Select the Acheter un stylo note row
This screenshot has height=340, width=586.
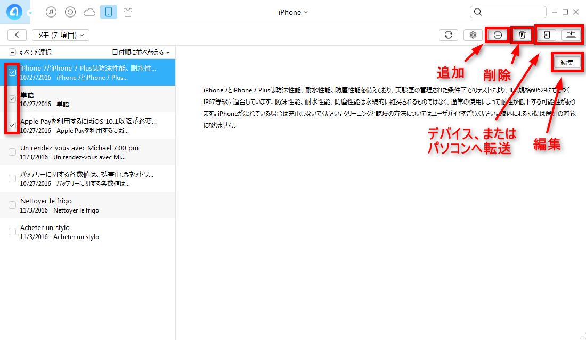pyautogui.click(x=87, y=232)
